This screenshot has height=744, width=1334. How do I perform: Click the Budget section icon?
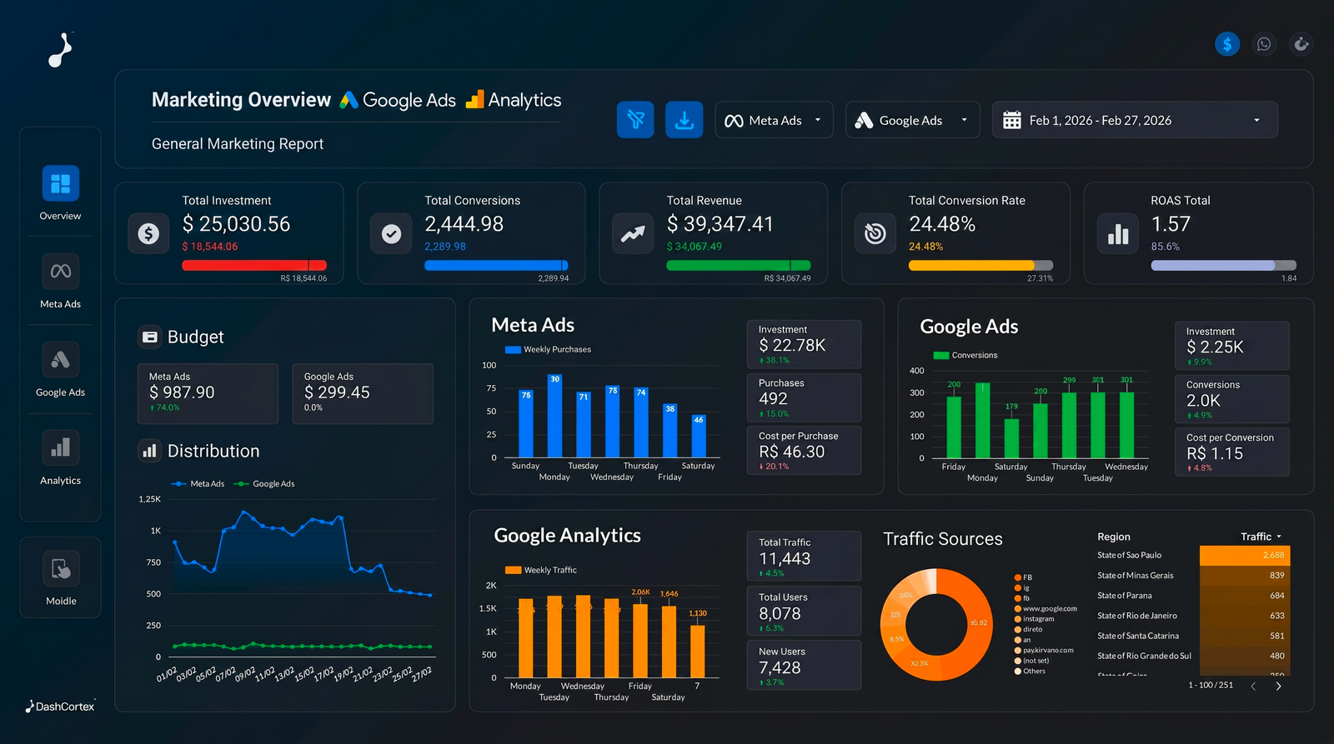tap(149, 337)
